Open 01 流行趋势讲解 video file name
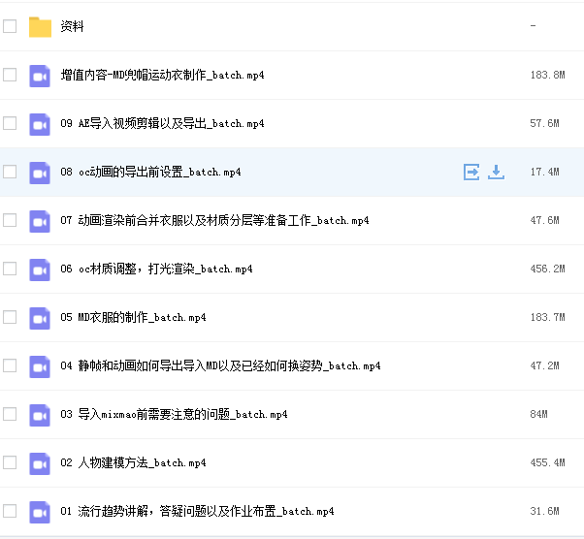The height and width of the screenshot is (539, 584). click(196, 511)
